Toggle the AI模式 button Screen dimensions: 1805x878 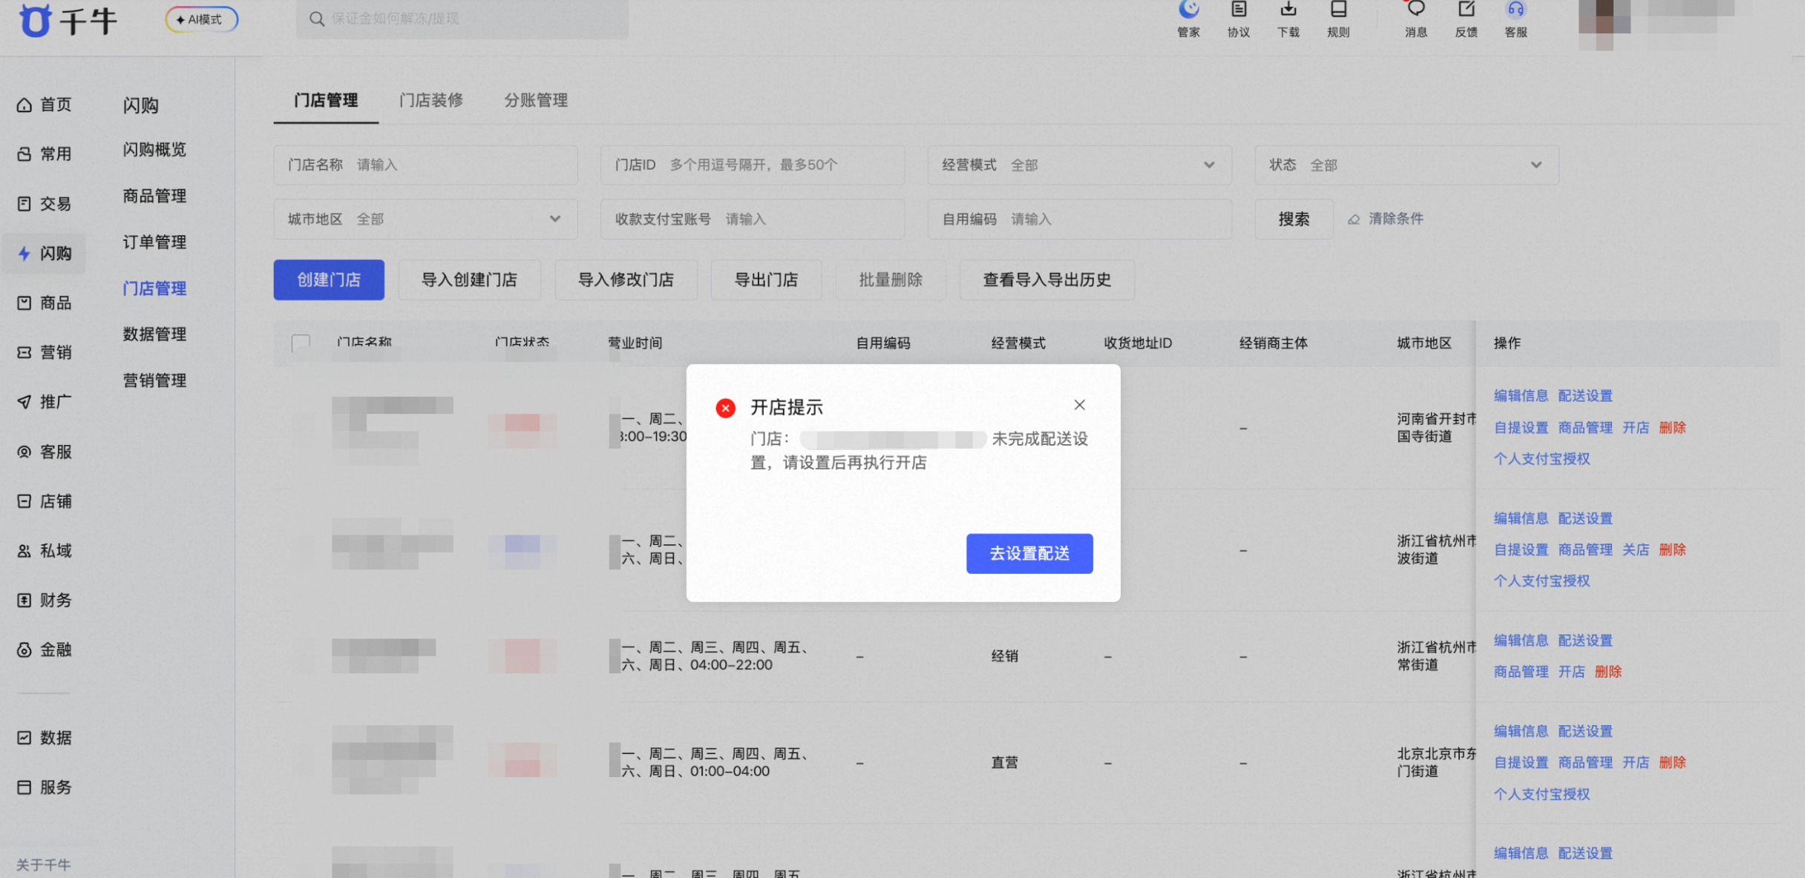pyautogui.click(x=201, y=19)
